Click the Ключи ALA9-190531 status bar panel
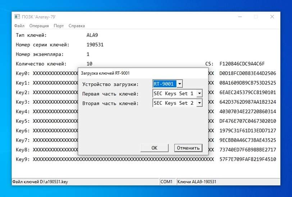The width and height of the screenshot is (292, 197). point(197,182)
